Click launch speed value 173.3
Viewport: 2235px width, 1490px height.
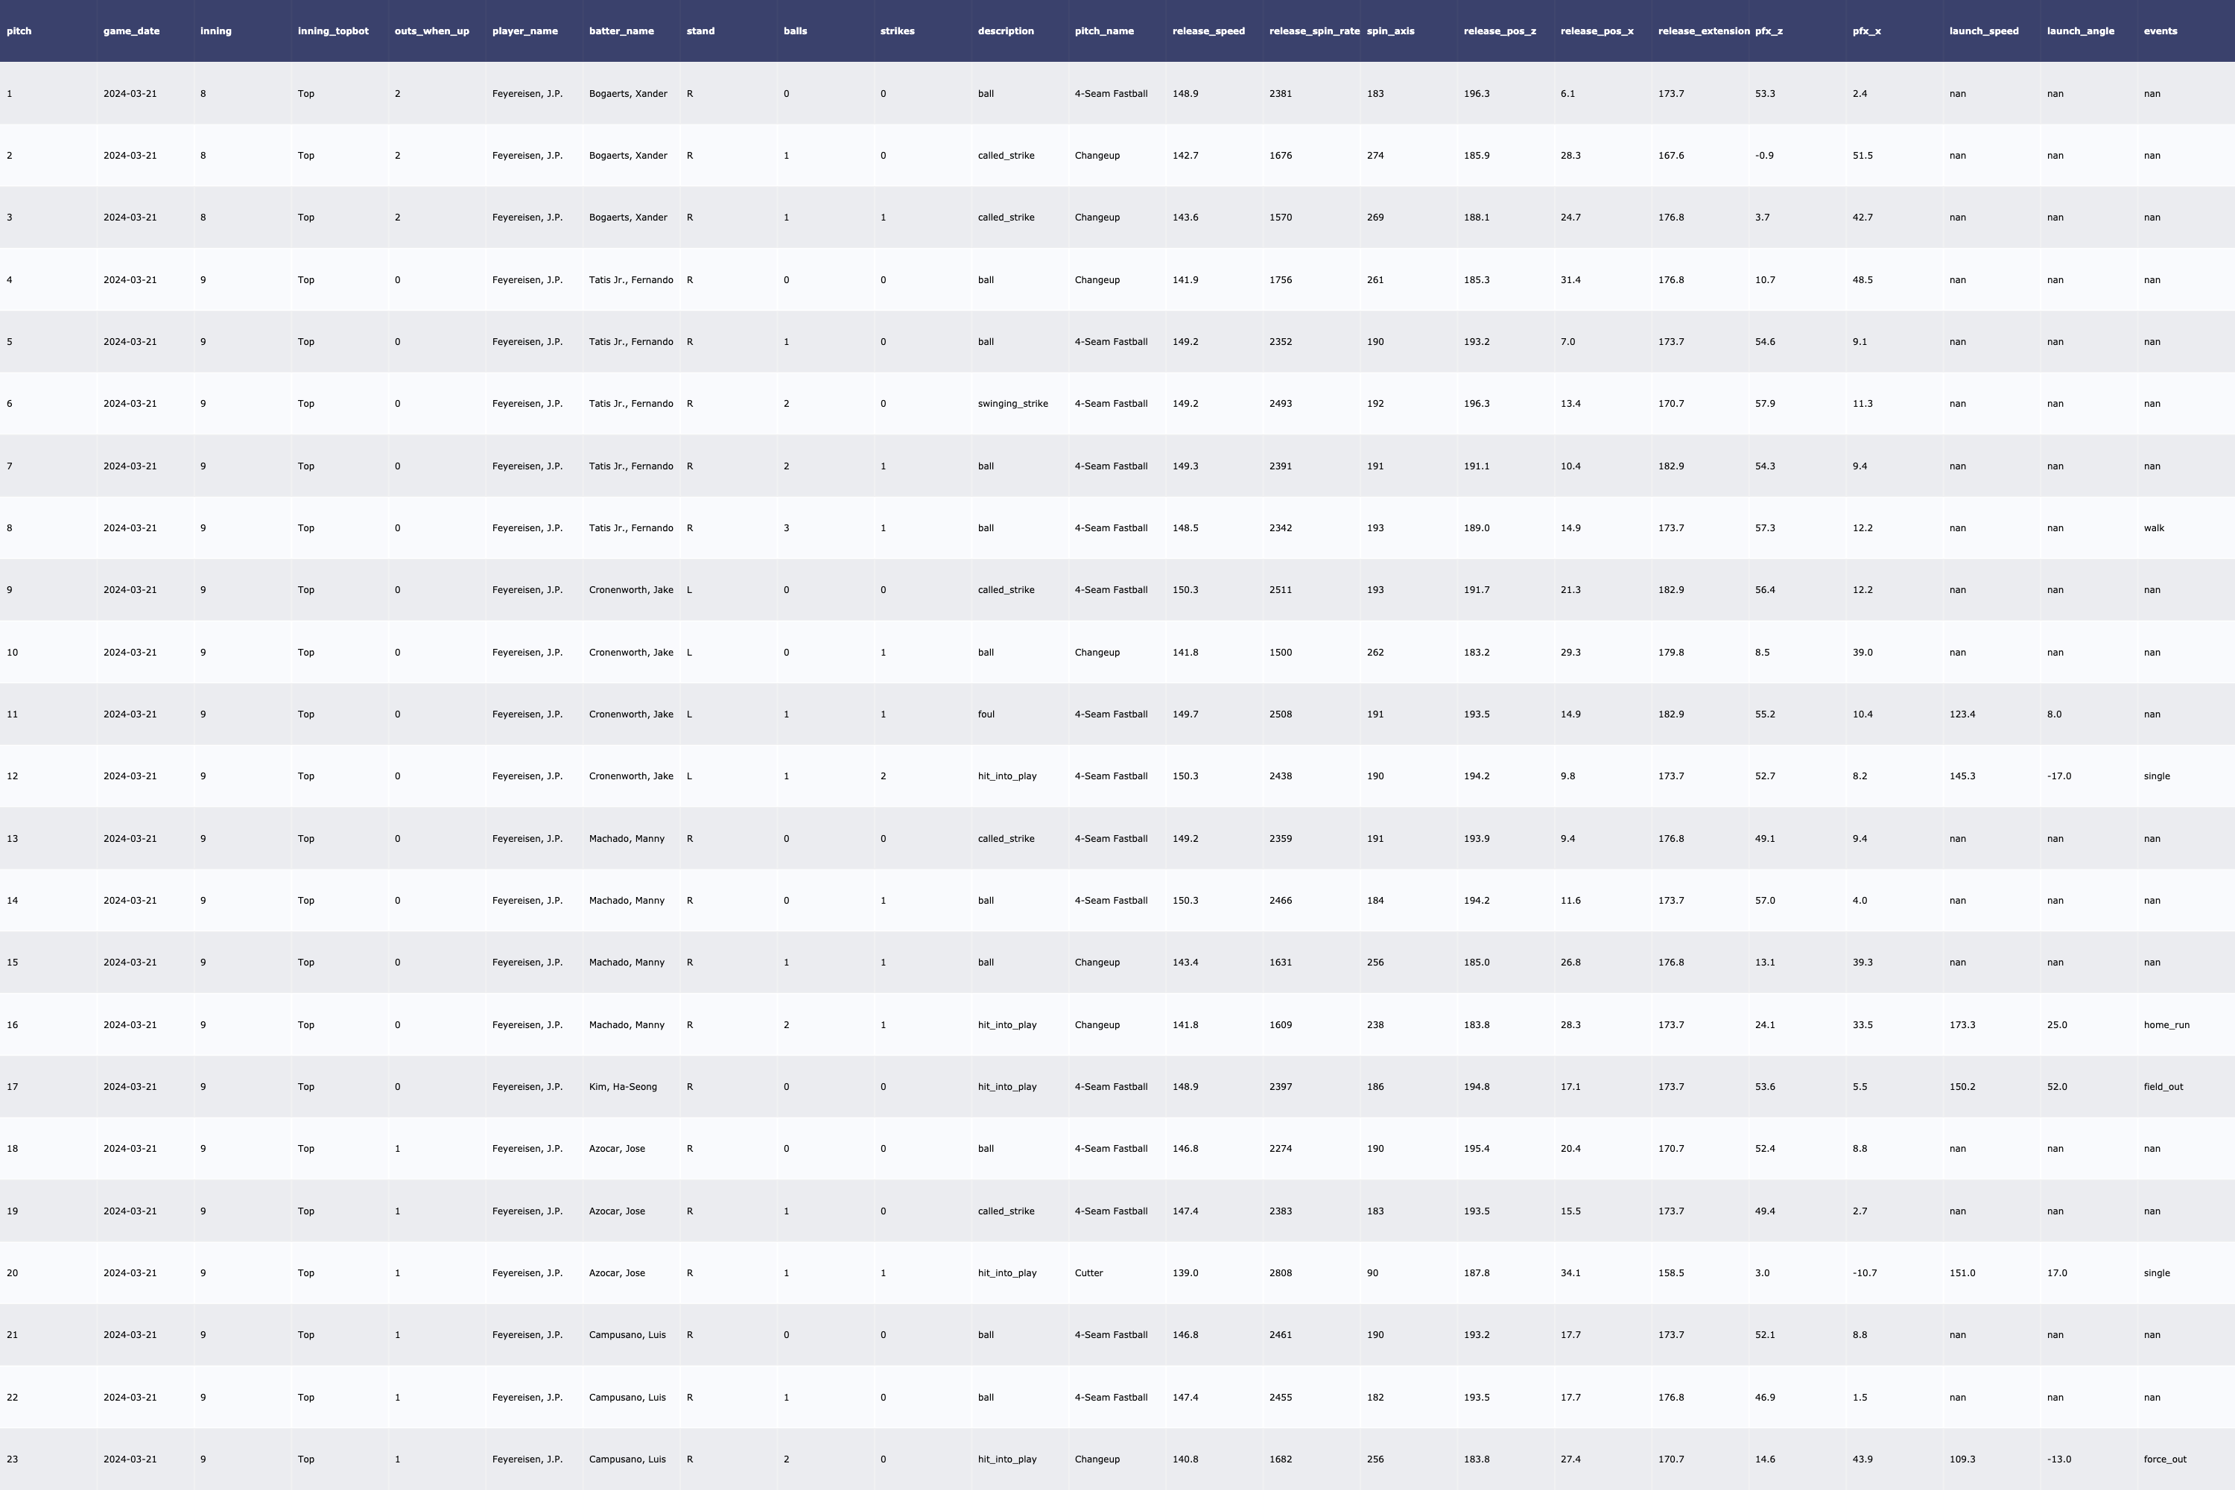(x=1962, y=1024)
